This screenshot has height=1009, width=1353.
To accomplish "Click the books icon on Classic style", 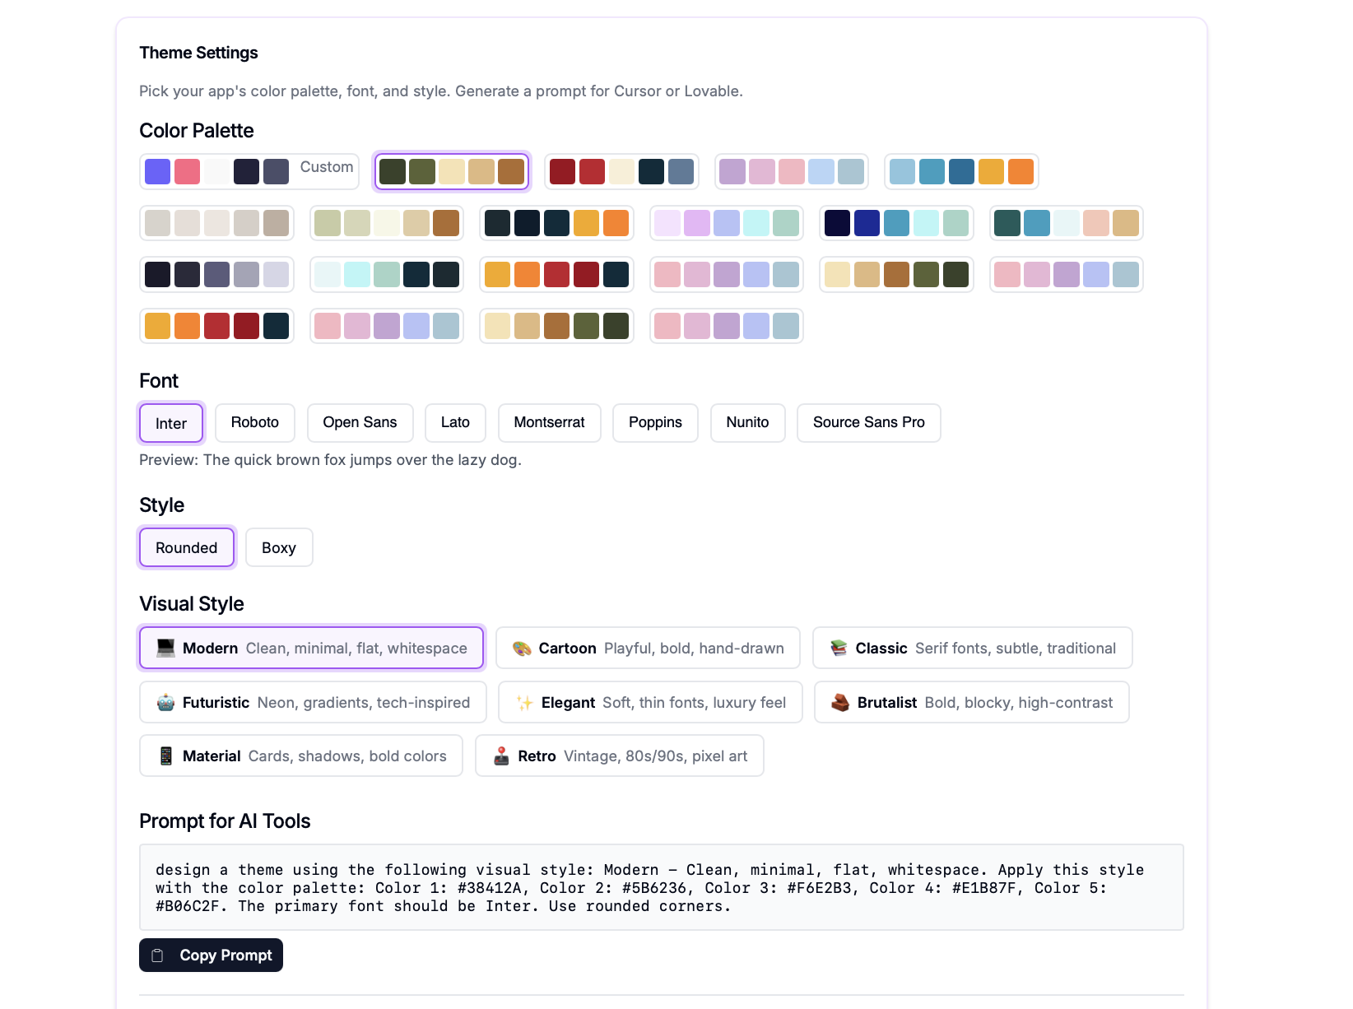I will (839, 649).
